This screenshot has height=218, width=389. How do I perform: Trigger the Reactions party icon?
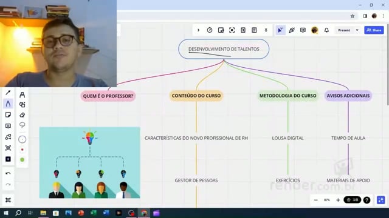coord(292,30)
